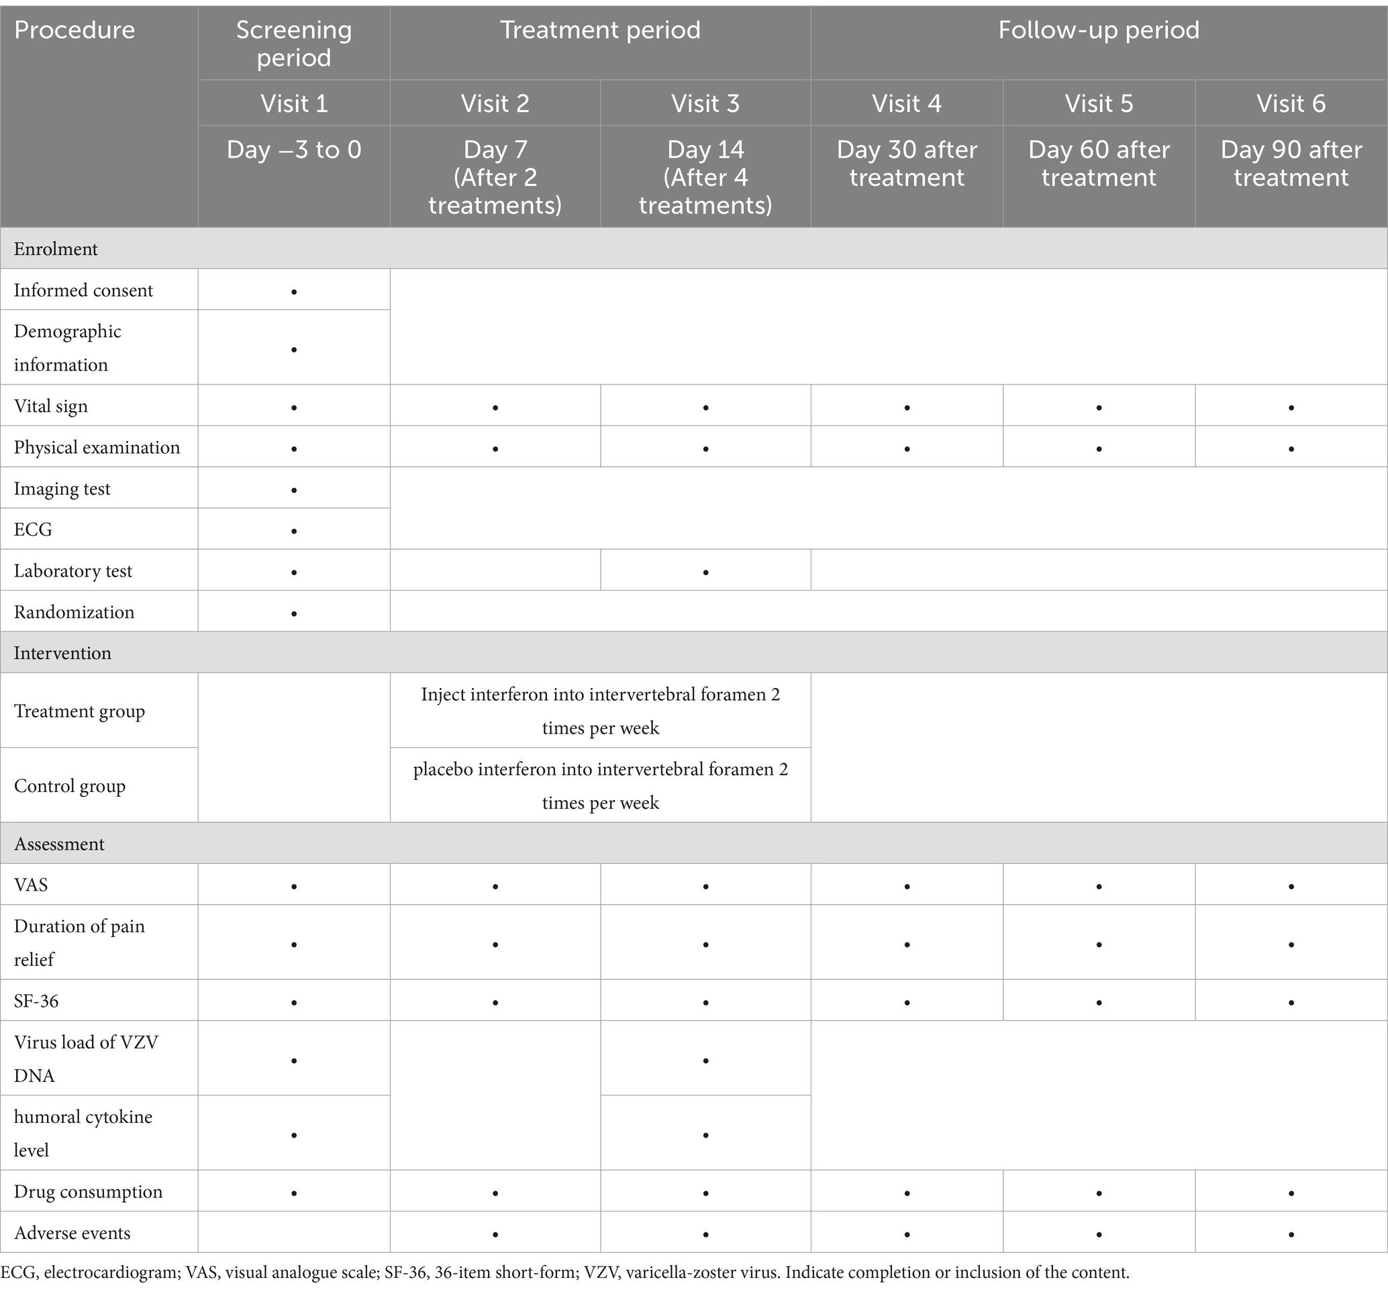Screen dimensions: 1388x1290
Task: Click the Randomization dot under Visit 1
Action: [x=294, y=613]
